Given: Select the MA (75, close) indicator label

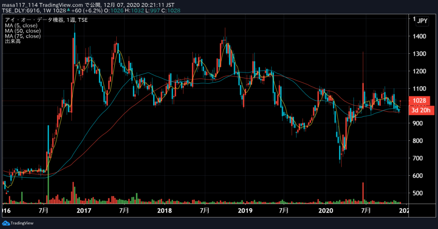Looking at the screenshot, I should [x=23, y=36].
